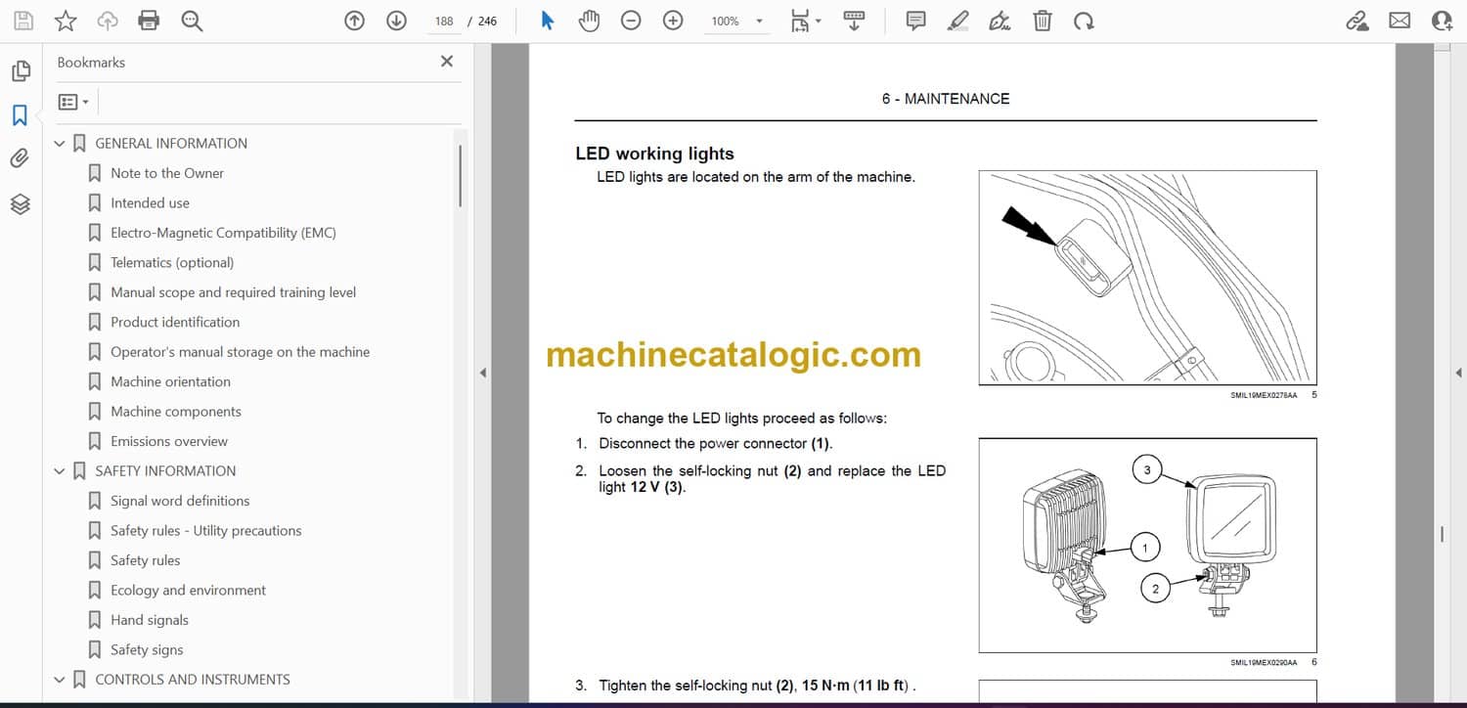Image resolution: width=1467 pixels, height=708 pixels.
Task: Go to next page with down arrow
Action: click(x=396, y=21)
